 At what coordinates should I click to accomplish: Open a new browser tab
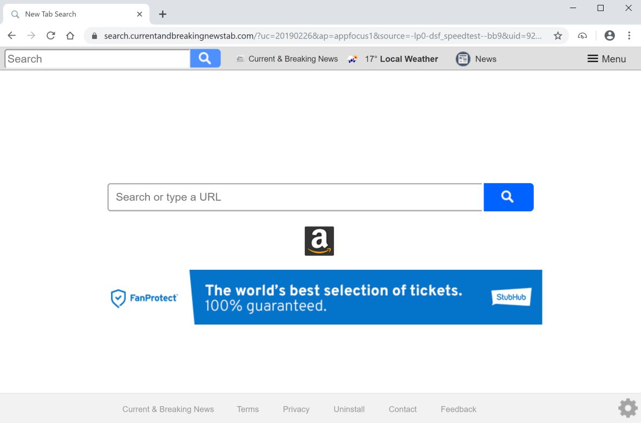162,14
